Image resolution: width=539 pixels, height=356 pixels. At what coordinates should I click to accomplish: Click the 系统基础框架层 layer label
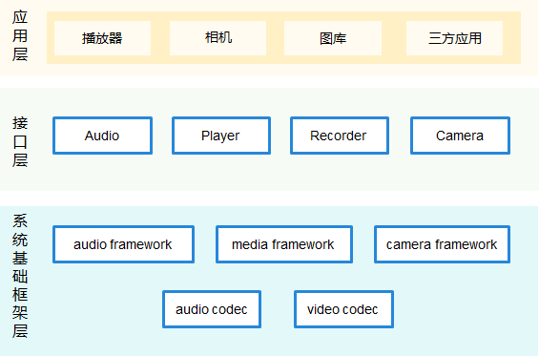(20, 276)
